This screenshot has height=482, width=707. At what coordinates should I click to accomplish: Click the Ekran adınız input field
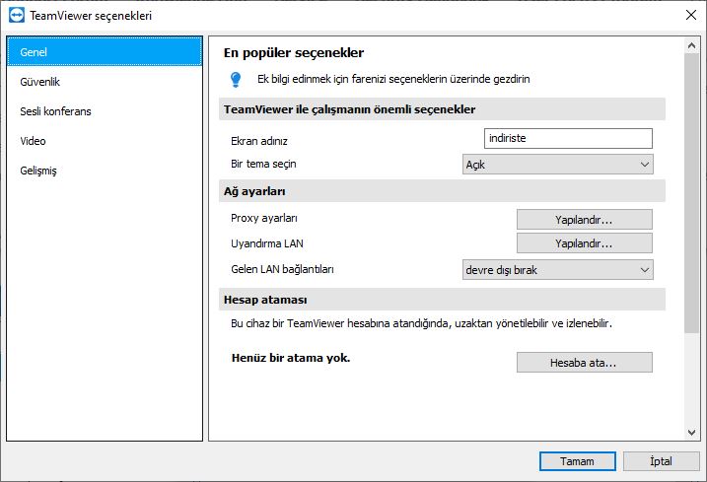click(x=568, y=138)
